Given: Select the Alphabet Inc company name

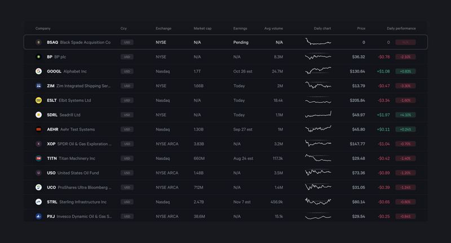Looking at the screenshot, I should [x=75, y=71].
